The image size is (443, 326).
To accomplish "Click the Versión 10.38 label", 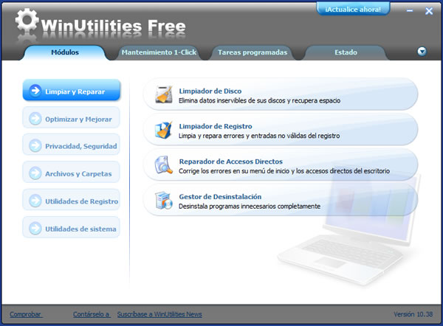I will pos(413,314).
